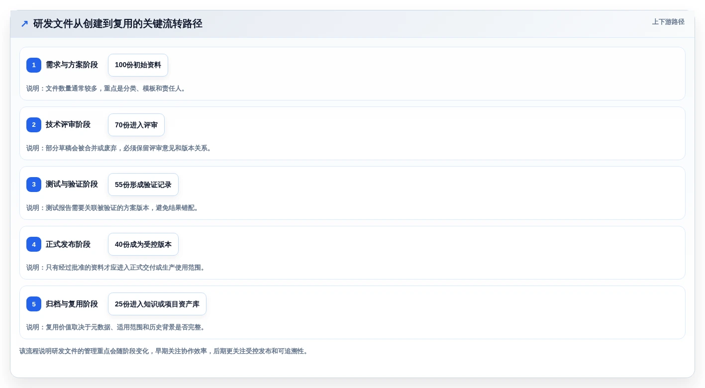The image size is (705, 388).
Task: Select the 测试与验证阶段 heading
Action: tap(72, 185)
